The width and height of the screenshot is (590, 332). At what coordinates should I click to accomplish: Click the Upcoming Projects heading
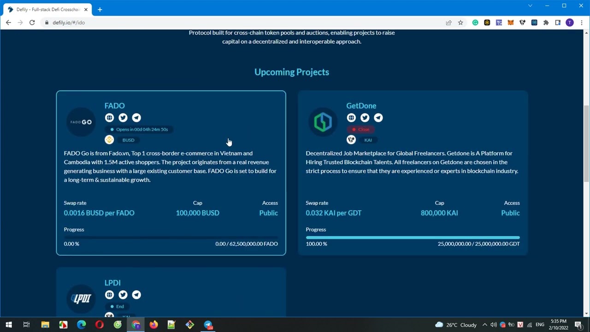(x=292, y=72)
